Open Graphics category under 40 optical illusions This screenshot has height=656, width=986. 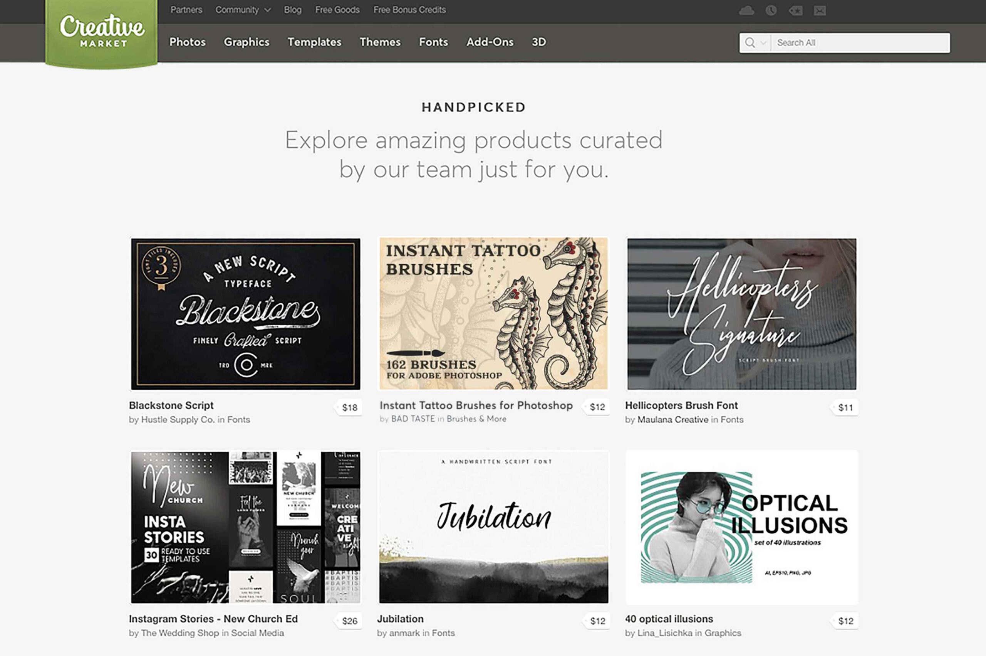point(723,633)
